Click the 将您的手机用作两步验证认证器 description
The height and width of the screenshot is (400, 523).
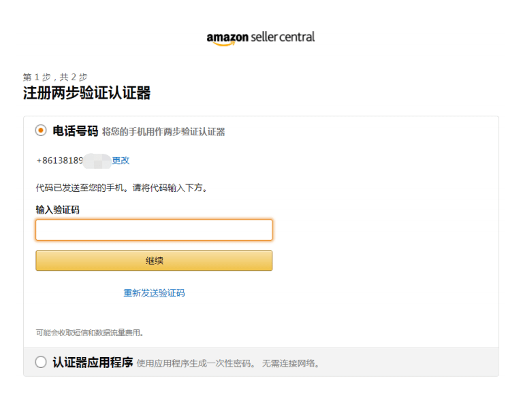pos(163,132)
